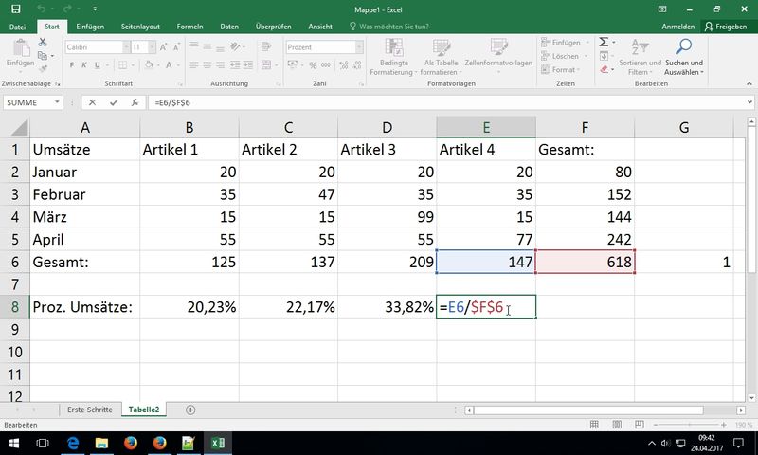758x455 pixels.
Task: Switch to the Formeln ribbon tab
Action: pyautogui.click(x=190, y=27)
